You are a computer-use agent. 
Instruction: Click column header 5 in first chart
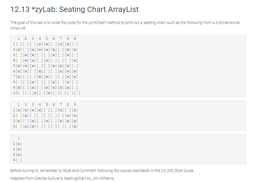(47, 39)
